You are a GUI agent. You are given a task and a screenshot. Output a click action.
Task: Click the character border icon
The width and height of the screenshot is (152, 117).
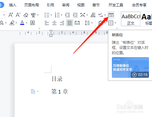click(33, 23)
